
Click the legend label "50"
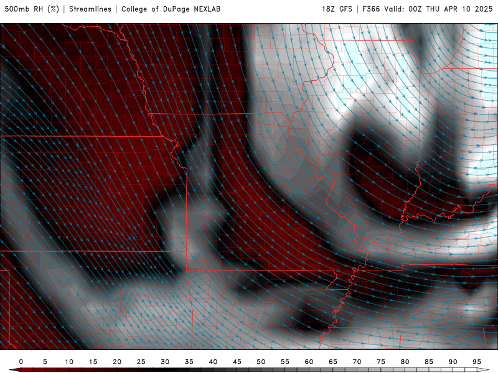pos(261,362)
